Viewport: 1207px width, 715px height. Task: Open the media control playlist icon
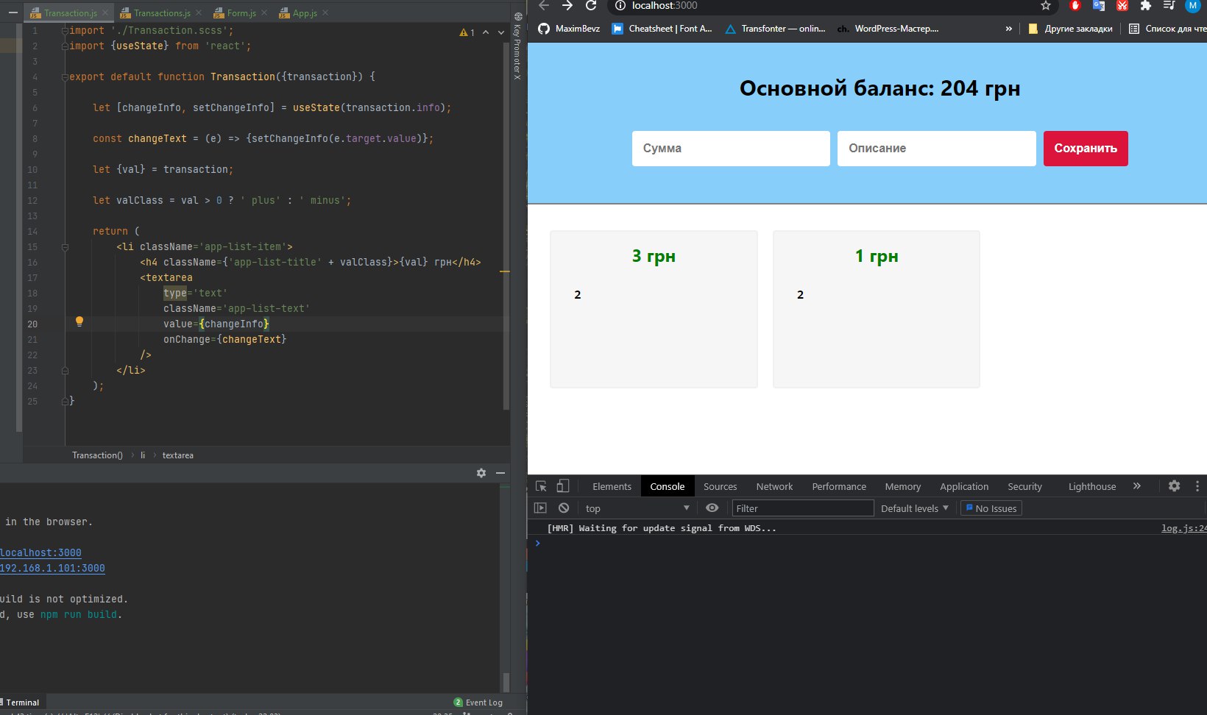(1169, 6)
